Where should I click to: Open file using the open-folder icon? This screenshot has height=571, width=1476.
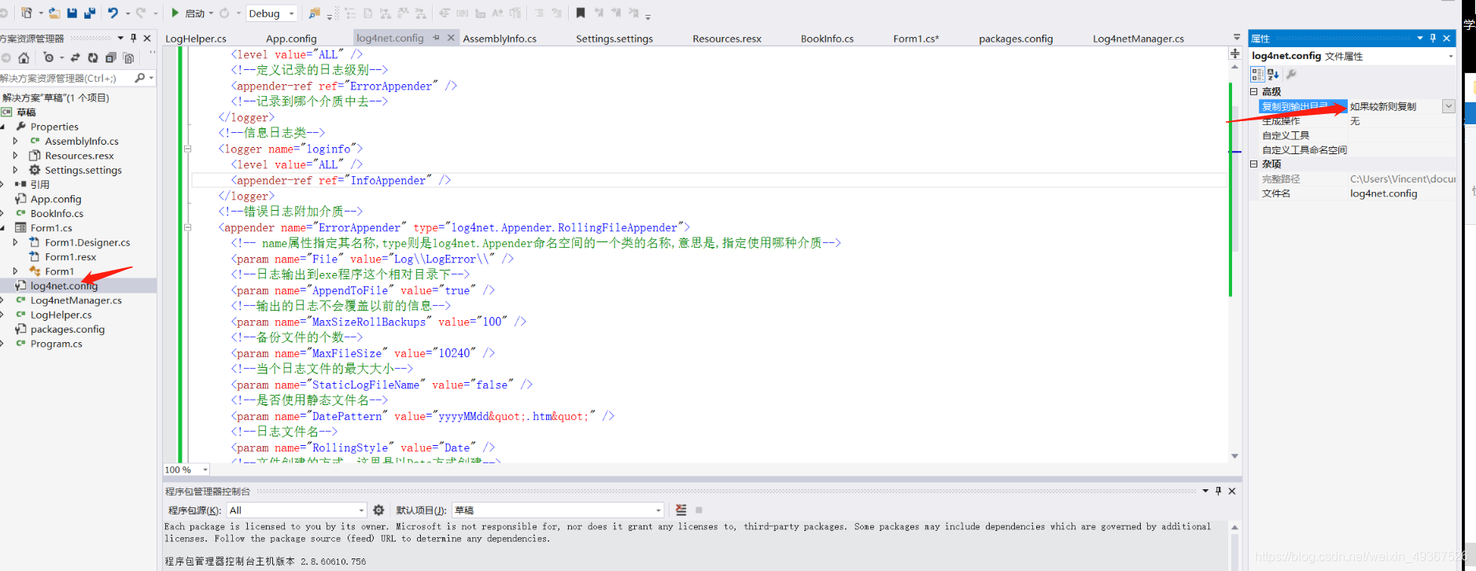pyautogui.click(x=54, y=13)
